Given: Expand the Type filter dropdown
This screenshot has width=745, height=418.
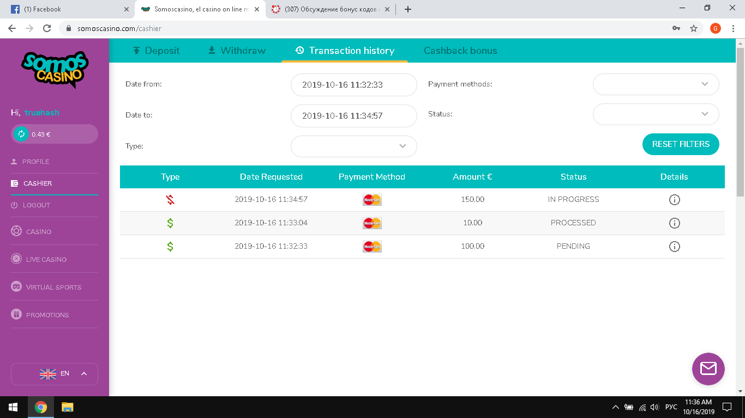Looking at the screenshot, I should [x=354, y=146].
